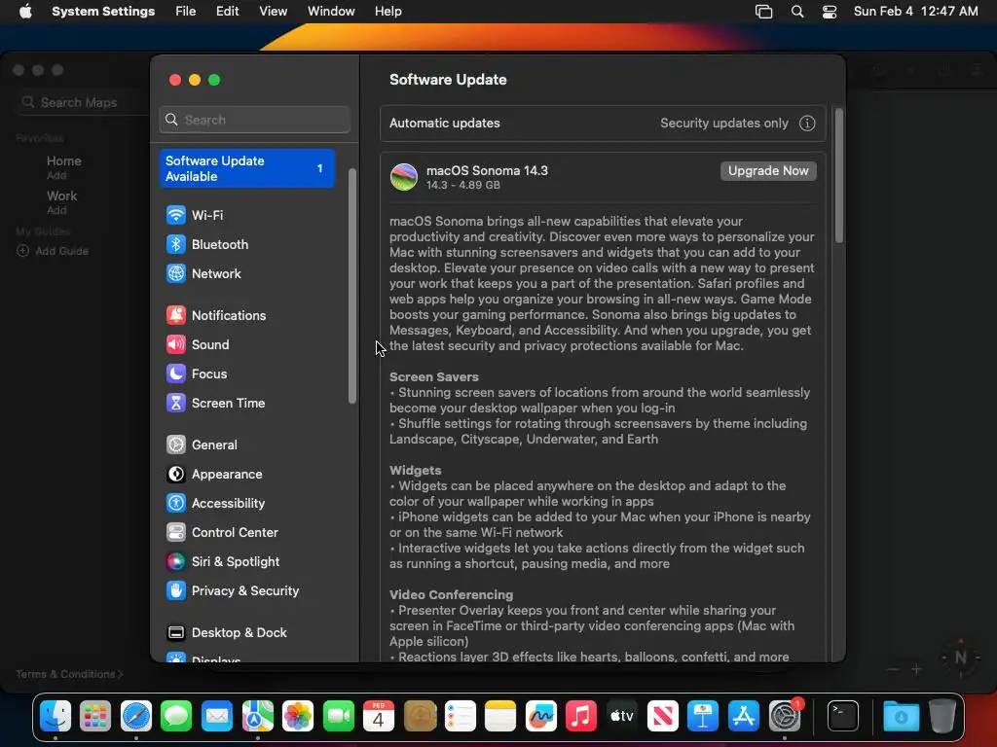The width and height of the screenshot is (997, 747).
Task: Open Apple TV from the Dock
Action: tap(622, 717)
